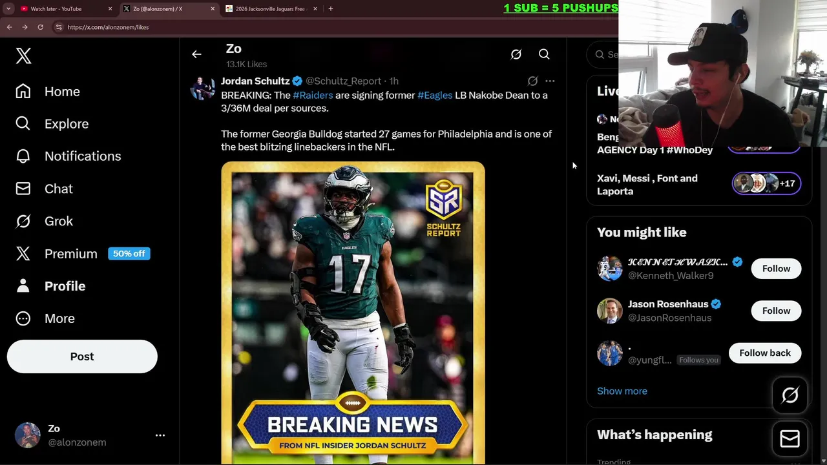Click the X logo in sidebar
Image resolution: width=827 pixels, height=465 pixels.
(23, 56)
